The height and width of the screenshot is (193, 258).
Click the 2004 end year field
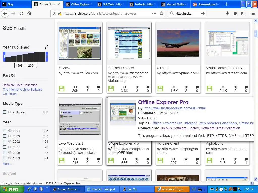pyautogui.click(x=32, y=66)
